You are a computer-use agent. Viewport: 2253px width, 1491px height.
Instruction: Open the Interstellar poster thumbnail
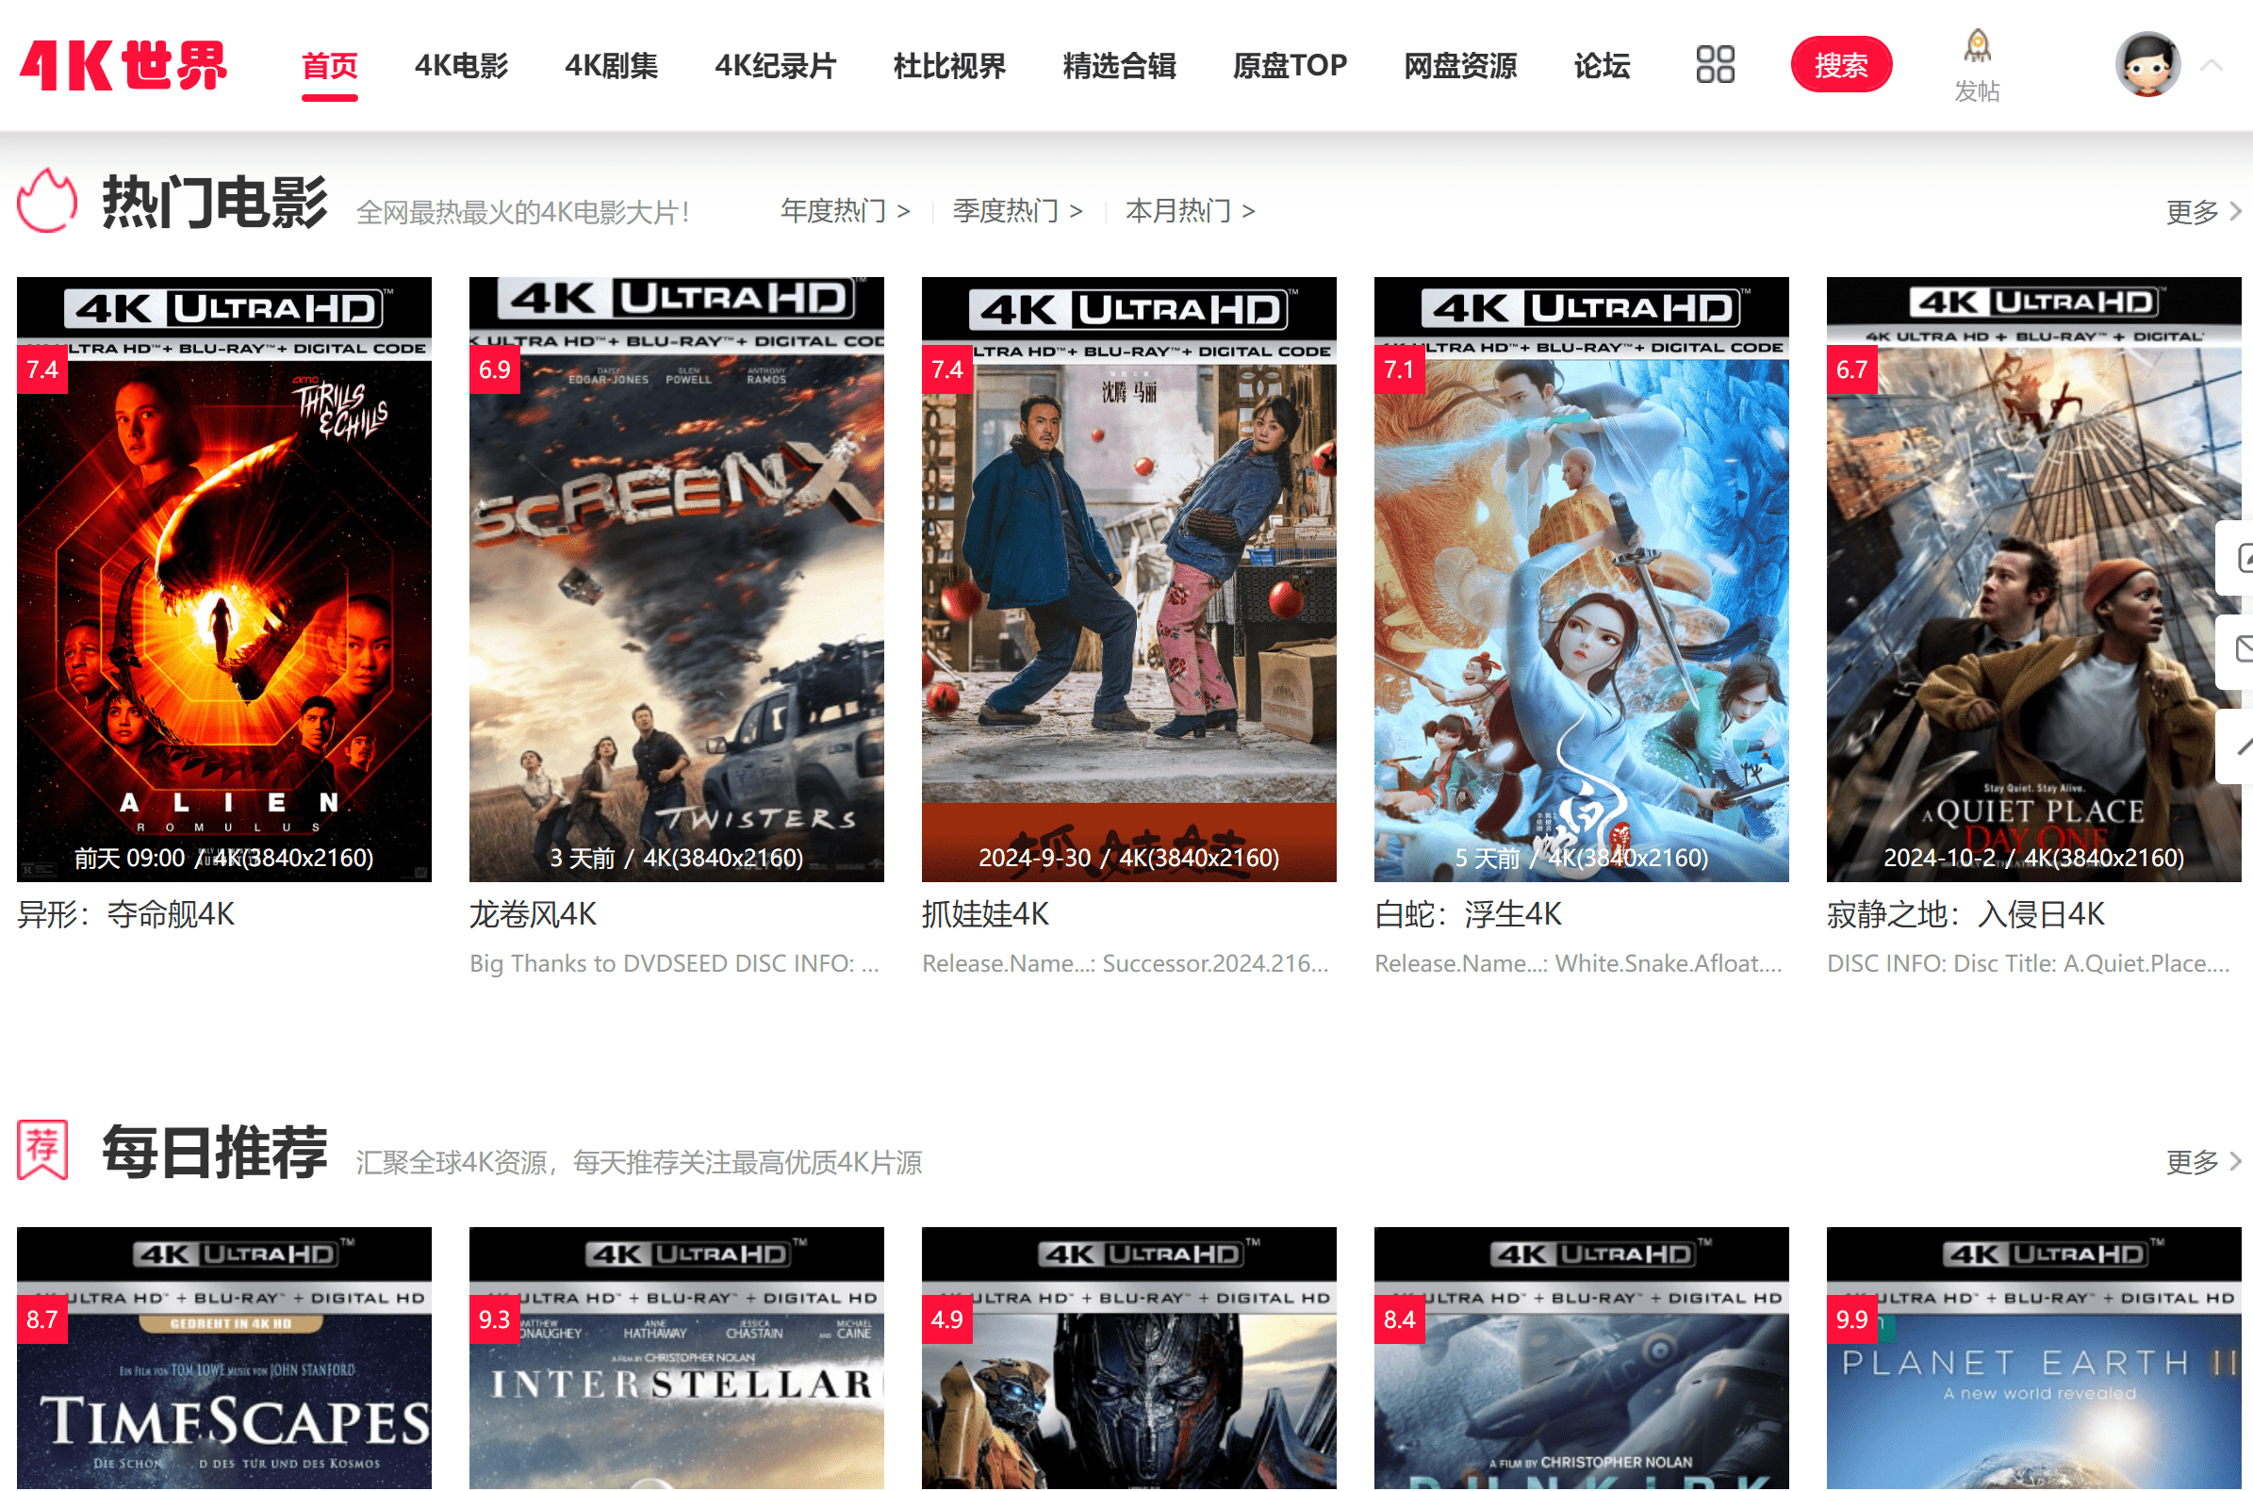coord(676,1358)
